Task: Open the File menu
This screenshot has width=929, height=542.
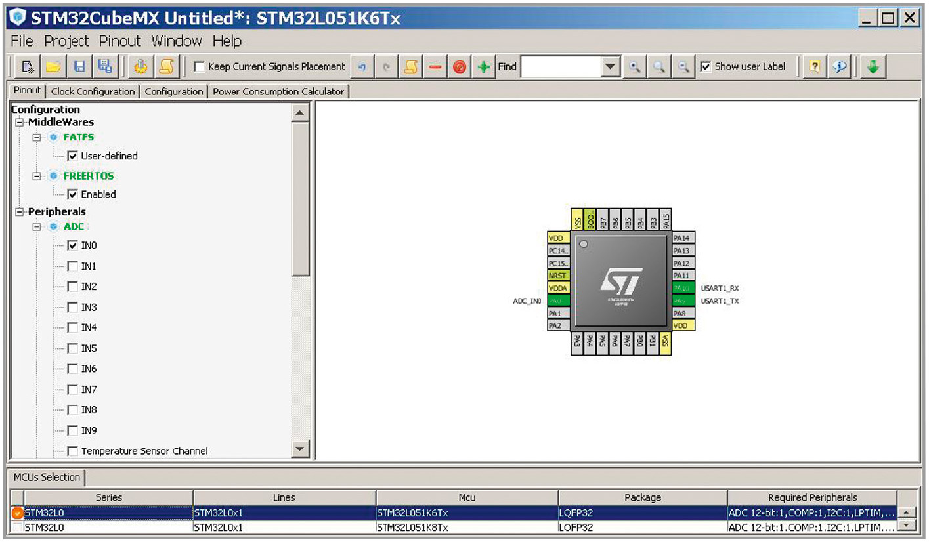Action: click(22, 41)
